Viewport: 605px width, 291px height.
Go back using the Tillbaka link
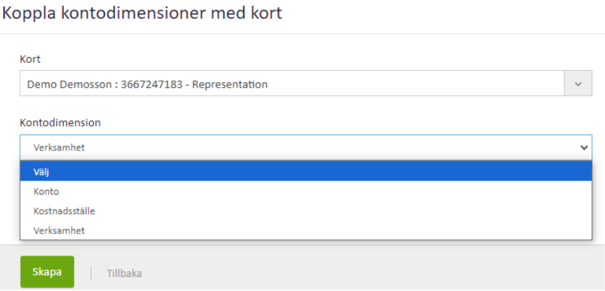click(x=124, y=273)
